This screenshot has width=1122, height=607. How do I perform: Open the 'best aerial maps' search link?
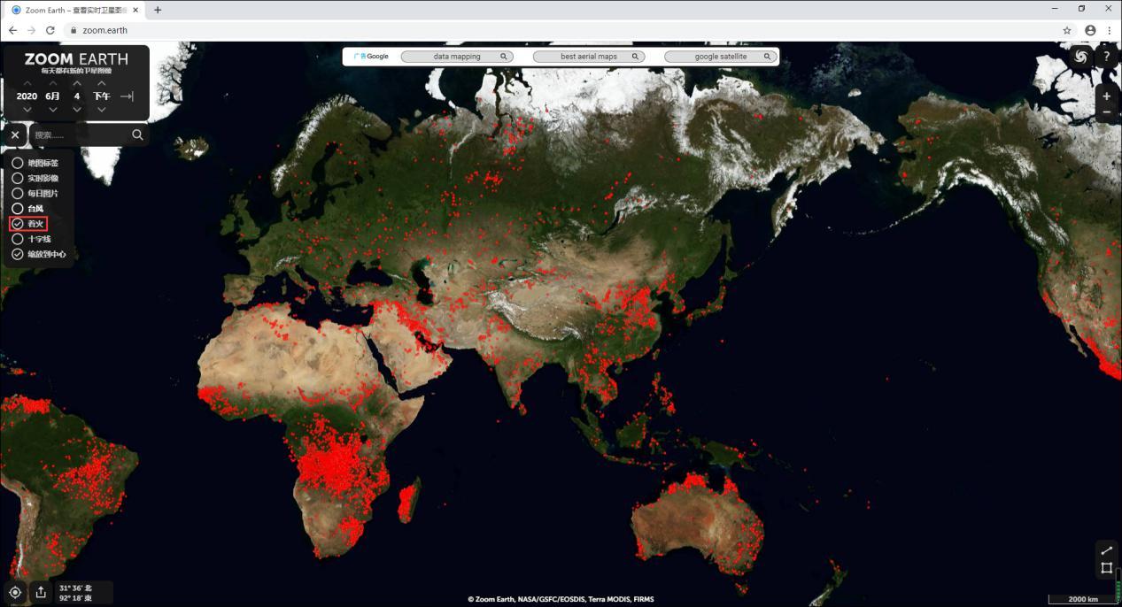point(589,57)
